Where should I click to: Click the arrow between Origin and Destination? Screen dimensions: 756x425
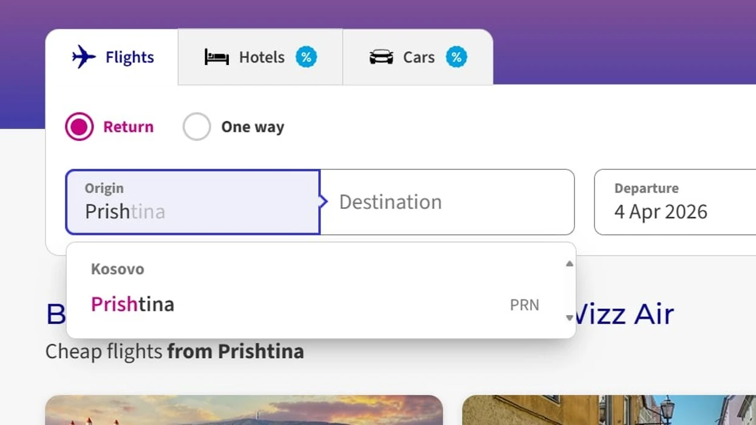(x=323, y=202)
